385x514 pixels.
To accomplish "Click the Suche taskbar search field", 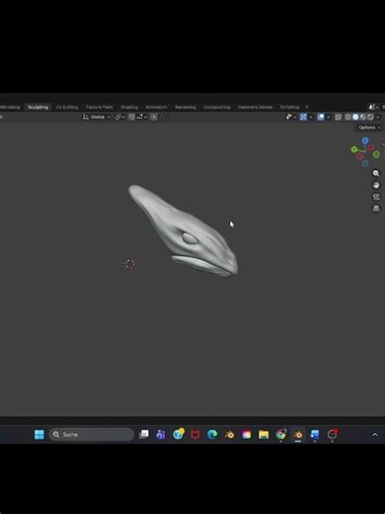I will 92,435.
